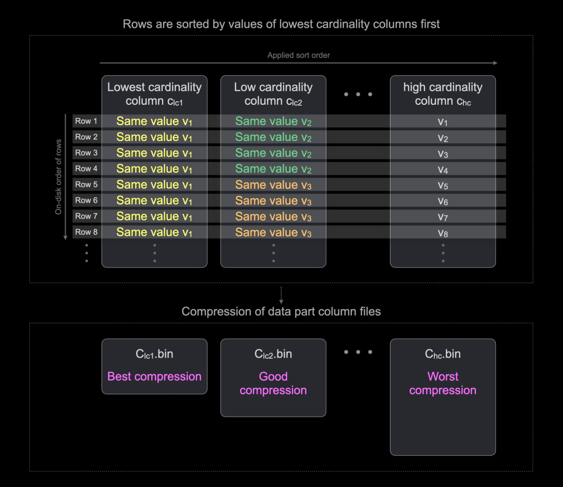Click the "Row 1" label
Image resolution: width=563 pixels, height=487 pixels.
point(87,121)
